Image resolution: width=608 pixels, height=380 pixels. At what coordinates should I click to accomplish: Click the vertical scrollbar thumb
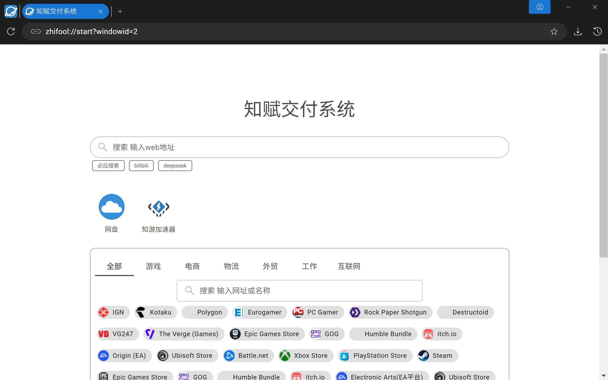pyautogui.click(x=603, y=155)
